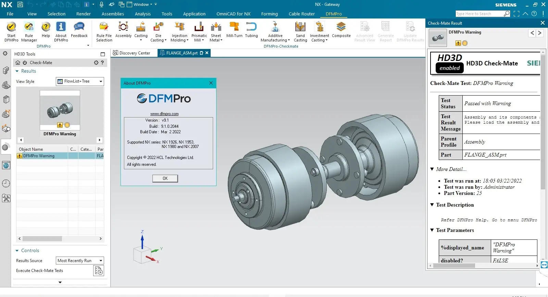Choose the Injection Molding module
This screenshot has height=297, width=548.
coord(179,32)
